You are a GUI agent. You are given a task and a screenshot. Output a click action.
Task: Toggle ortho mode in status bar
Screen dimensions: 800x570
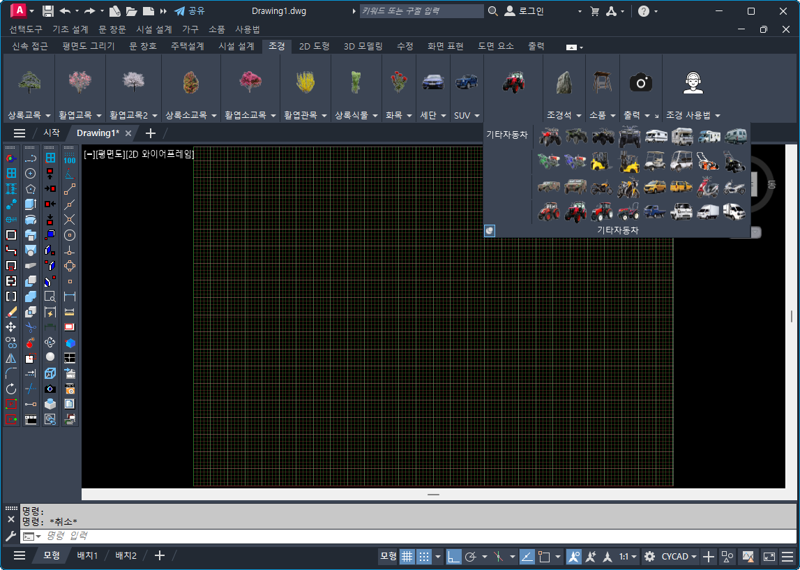[x=454, y=556]
